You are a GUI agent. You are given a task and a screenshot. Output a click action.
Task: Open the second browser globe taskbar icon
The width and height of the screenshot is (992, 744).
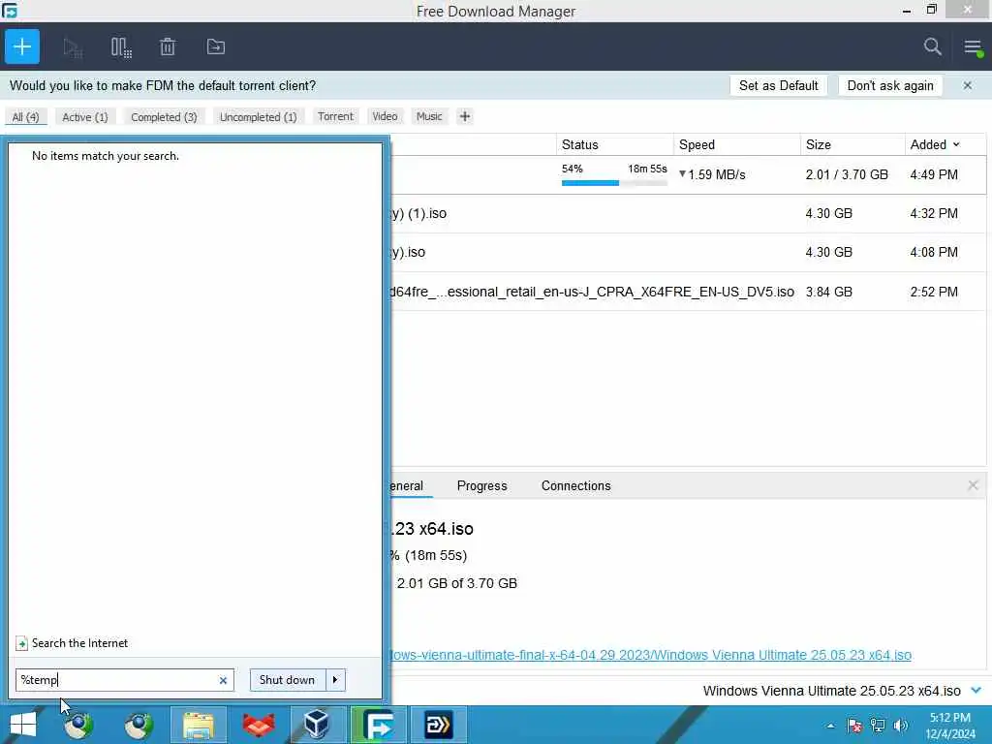tap(138, 725)
